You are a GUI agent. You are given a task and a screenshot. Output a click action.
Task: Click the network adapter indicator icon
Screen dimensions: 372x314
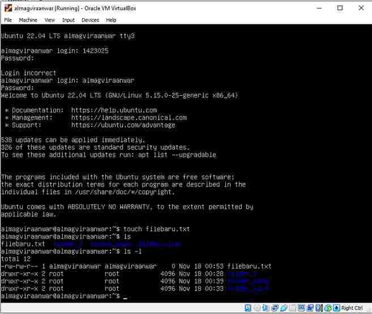[x=275, y=308]
